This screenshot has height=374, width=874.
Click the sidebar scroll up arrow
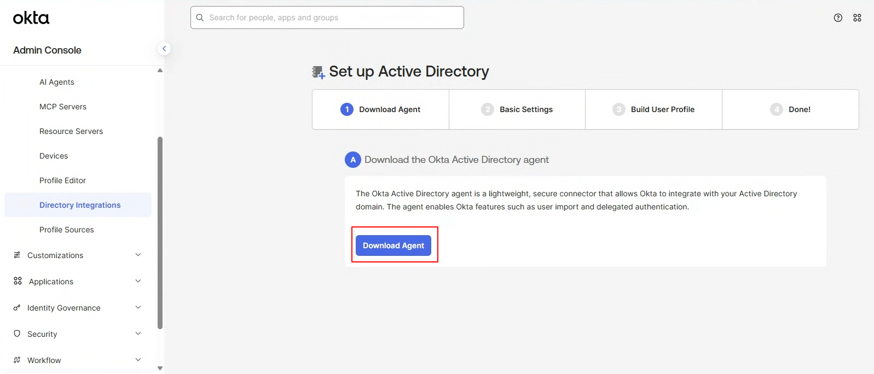pyautogui.click(x=160, y=70)
